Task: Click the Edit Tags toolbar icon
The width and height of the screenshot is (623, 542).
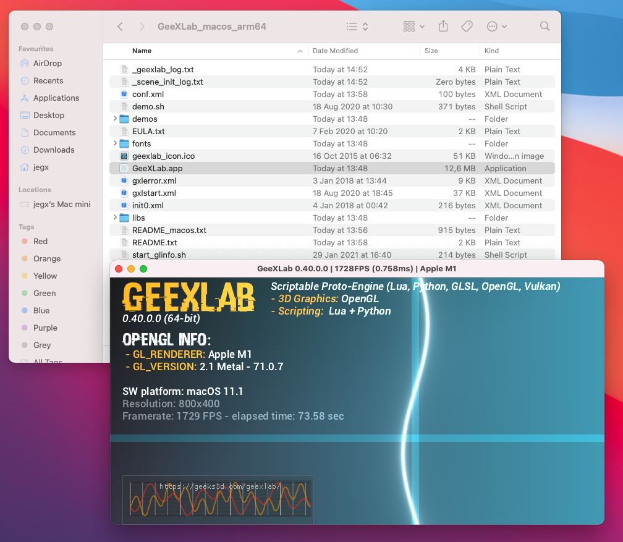Action: tap(467, 27)
